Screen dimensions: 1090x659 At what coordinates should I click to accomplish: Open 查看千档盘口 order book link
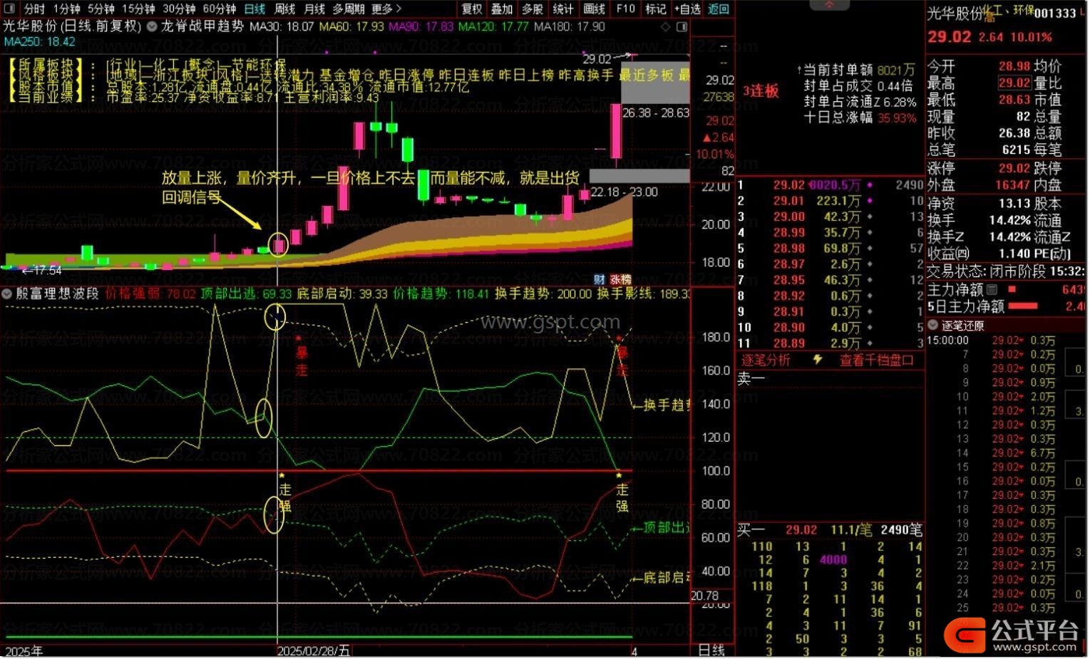coord(876,360)
